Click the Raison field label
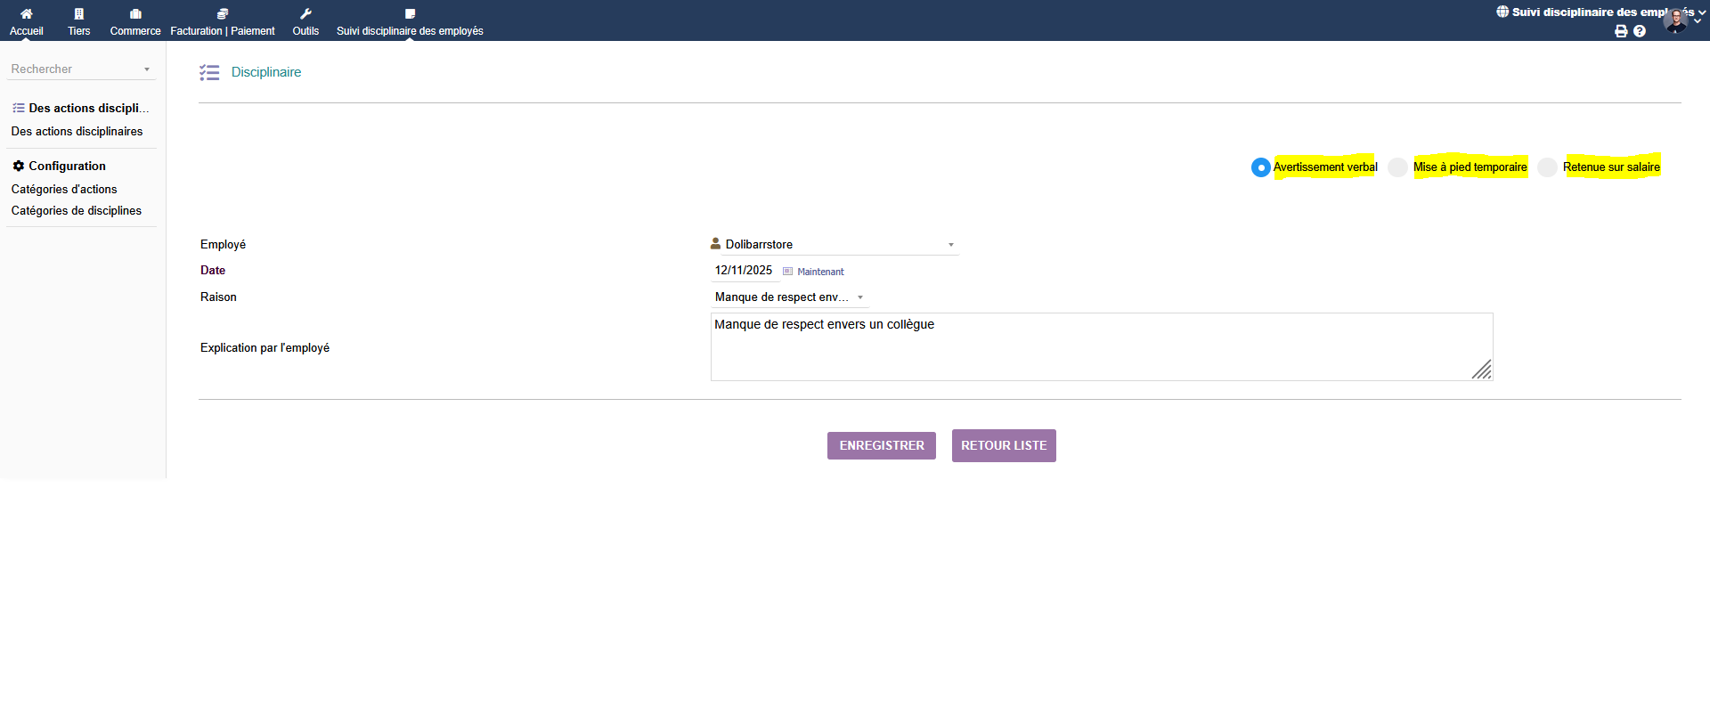This screenshot has height=724, width=1710. click(x=218, y=297)
